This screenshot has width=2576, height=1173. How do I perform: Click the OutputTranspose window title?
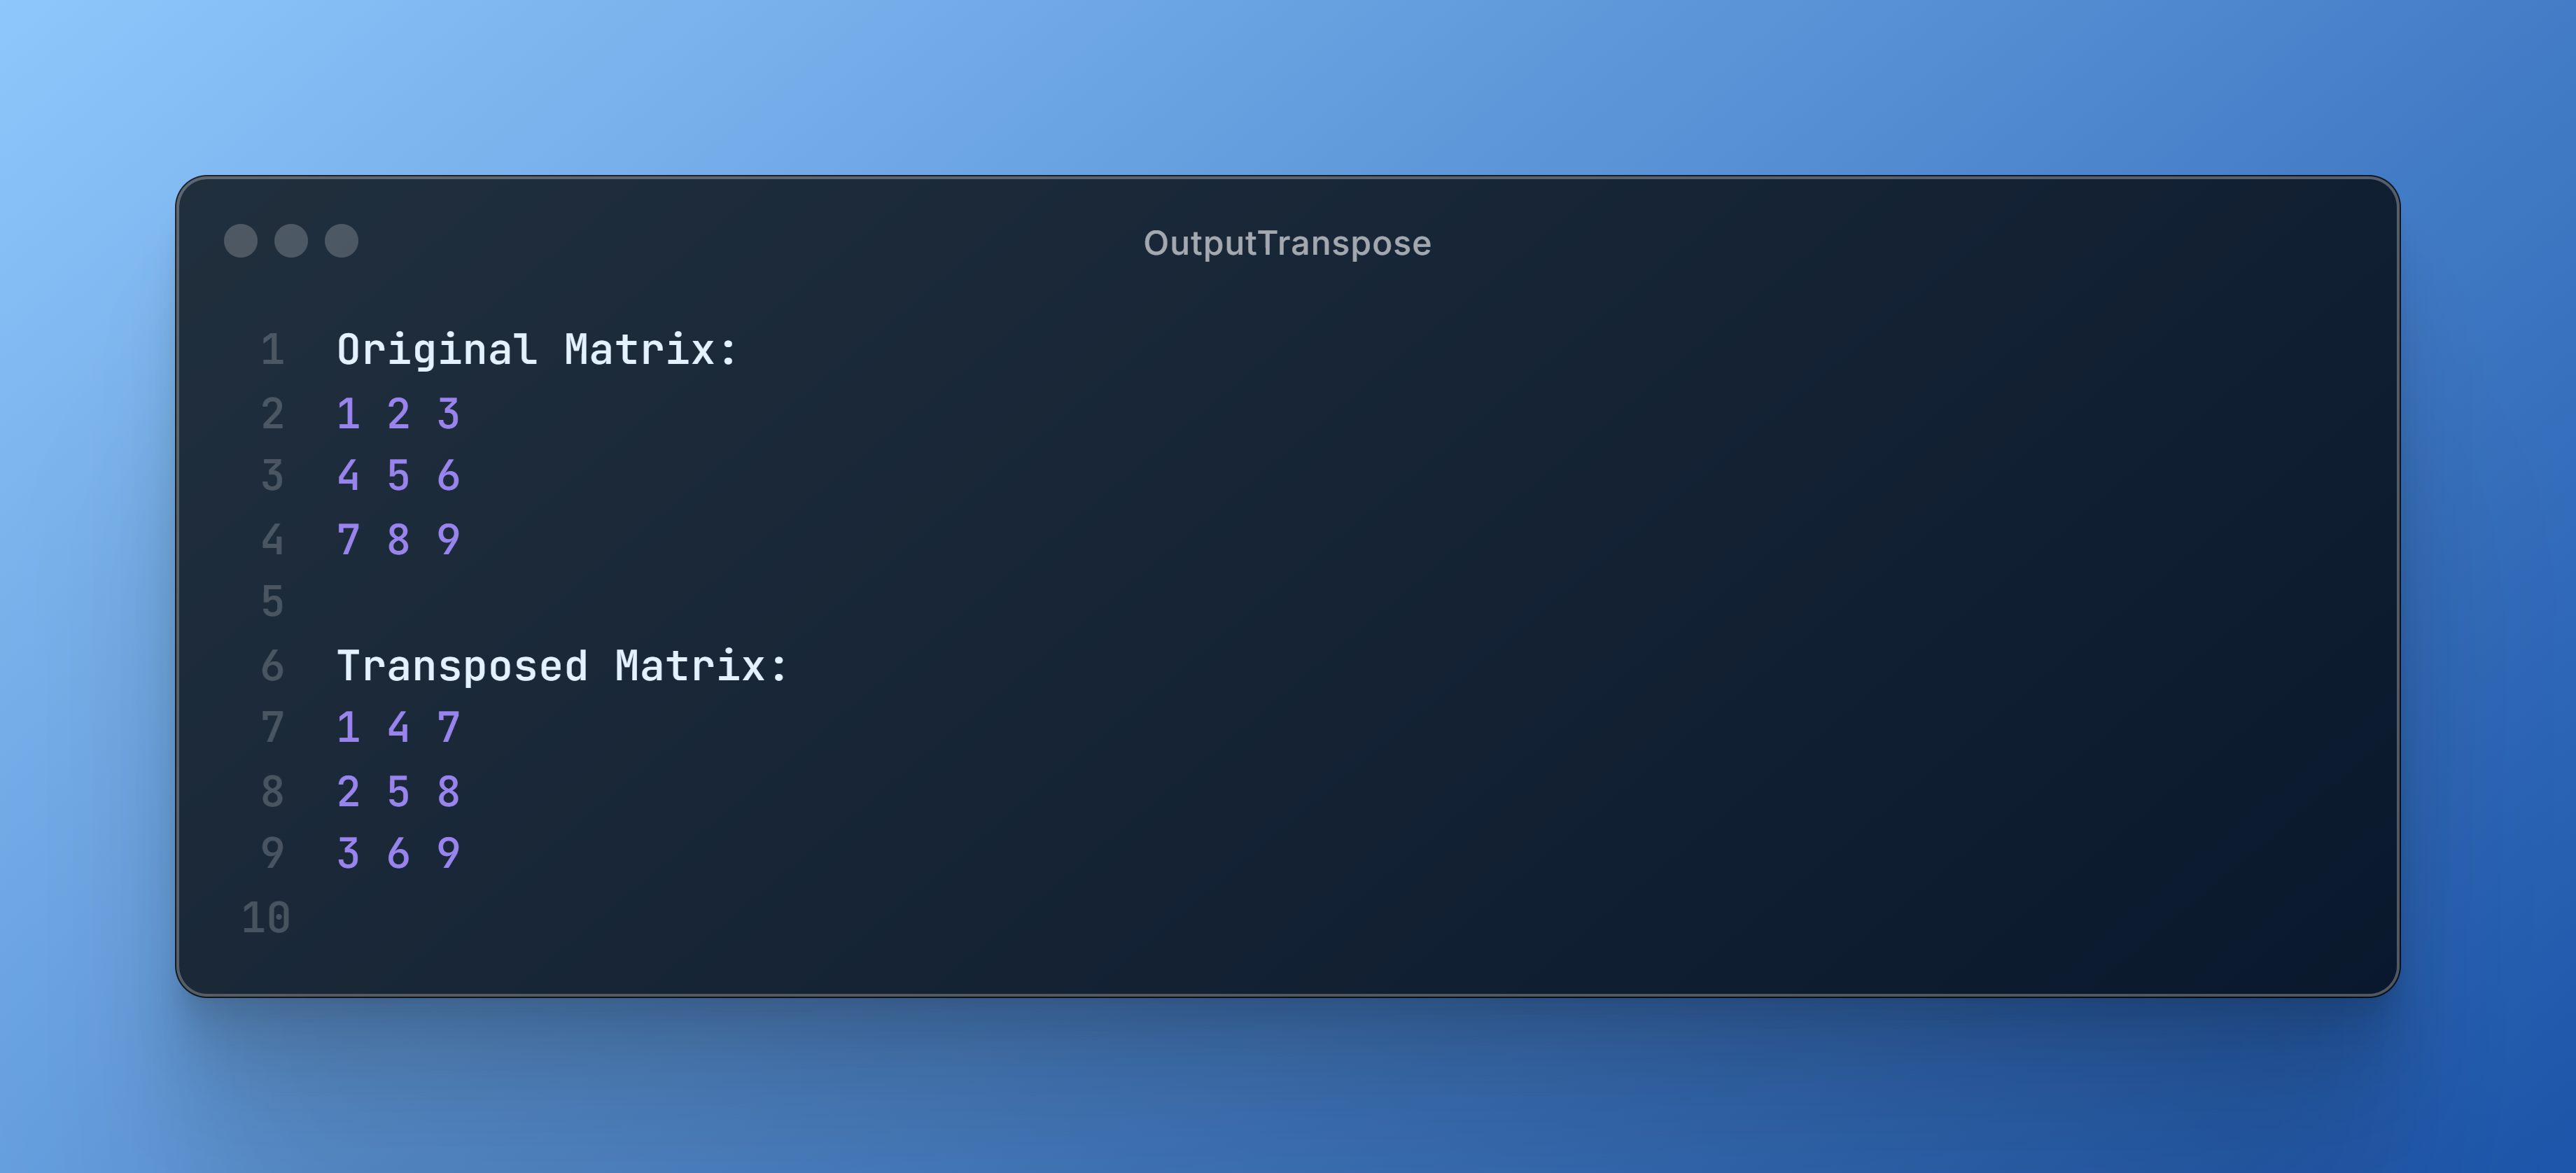click(x=1287, y=243)
